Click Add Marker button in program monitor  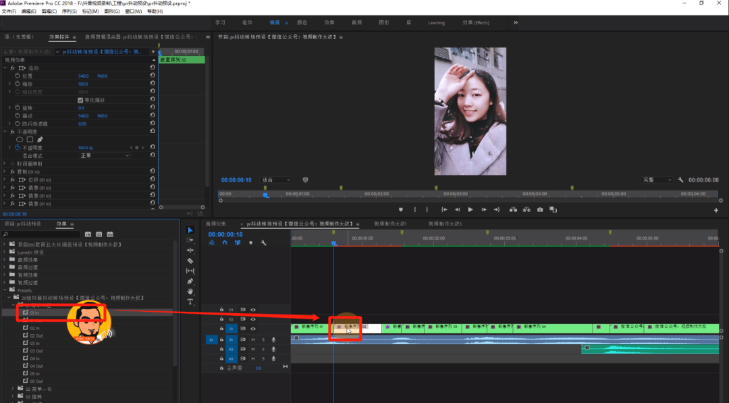401,210
